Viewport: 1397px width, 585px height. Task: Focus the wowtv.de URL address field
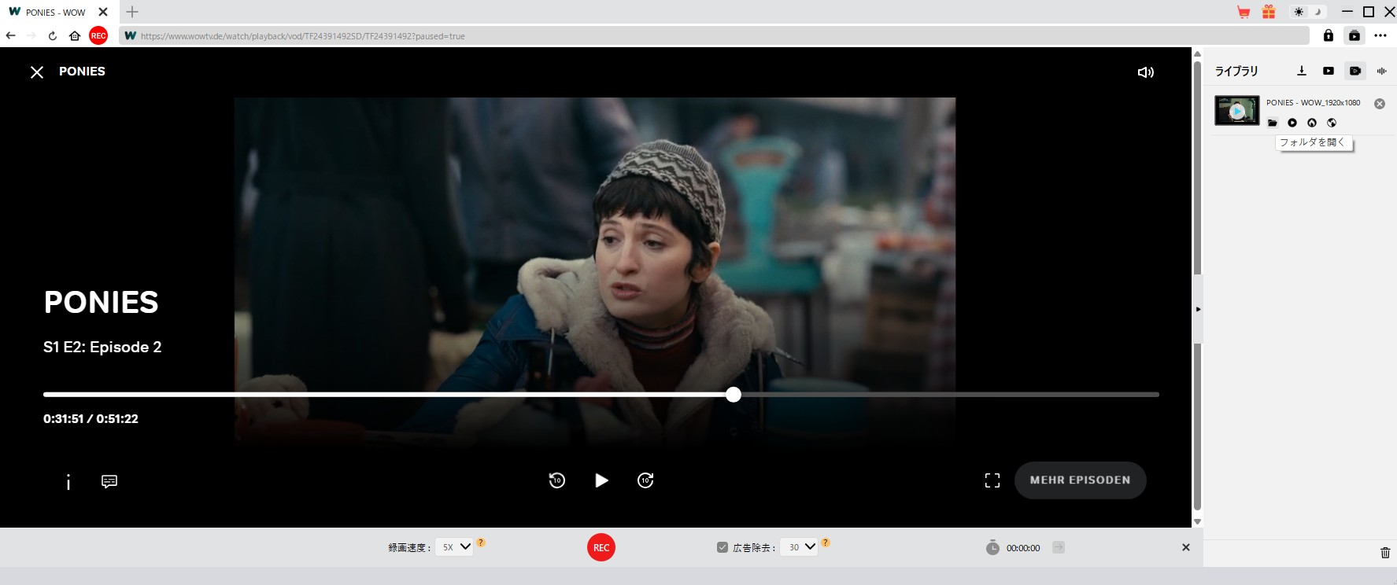pyautogui.click(x=714, y=35)
